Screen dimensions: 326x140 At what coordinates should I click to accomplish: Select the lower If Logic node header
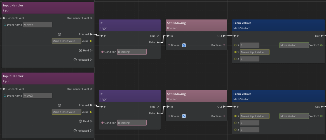pos(130,96)
